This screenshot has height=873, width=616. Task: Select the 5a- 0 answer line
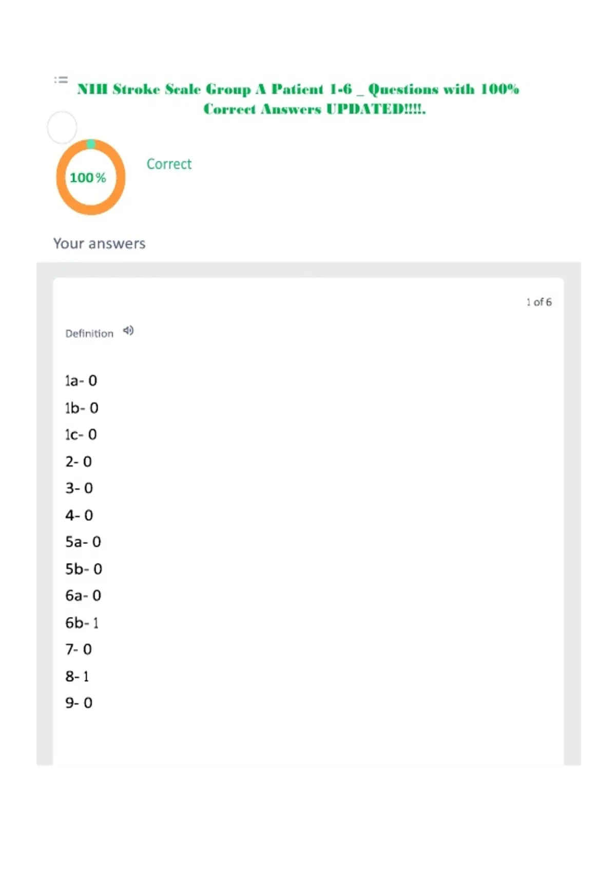pos(83,542)
